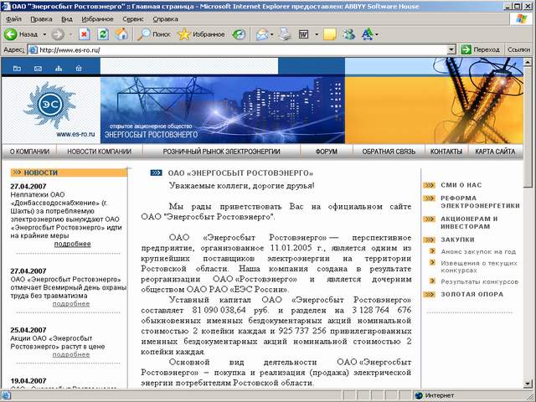Open the ABBYY translate dropdown arrow
This screenshot has width=536, height=402.
click(x=377, y=34)
